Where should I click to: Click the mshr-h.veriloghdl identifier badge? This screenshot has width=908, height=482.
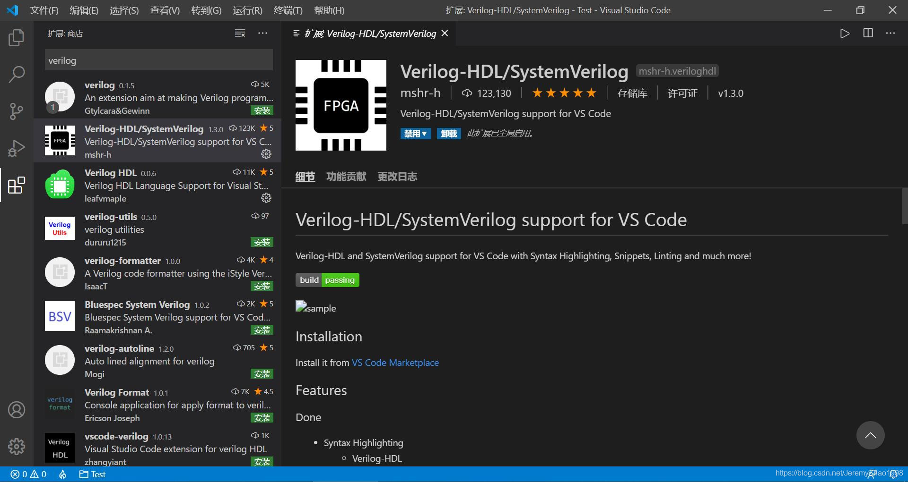click(677, 71)
